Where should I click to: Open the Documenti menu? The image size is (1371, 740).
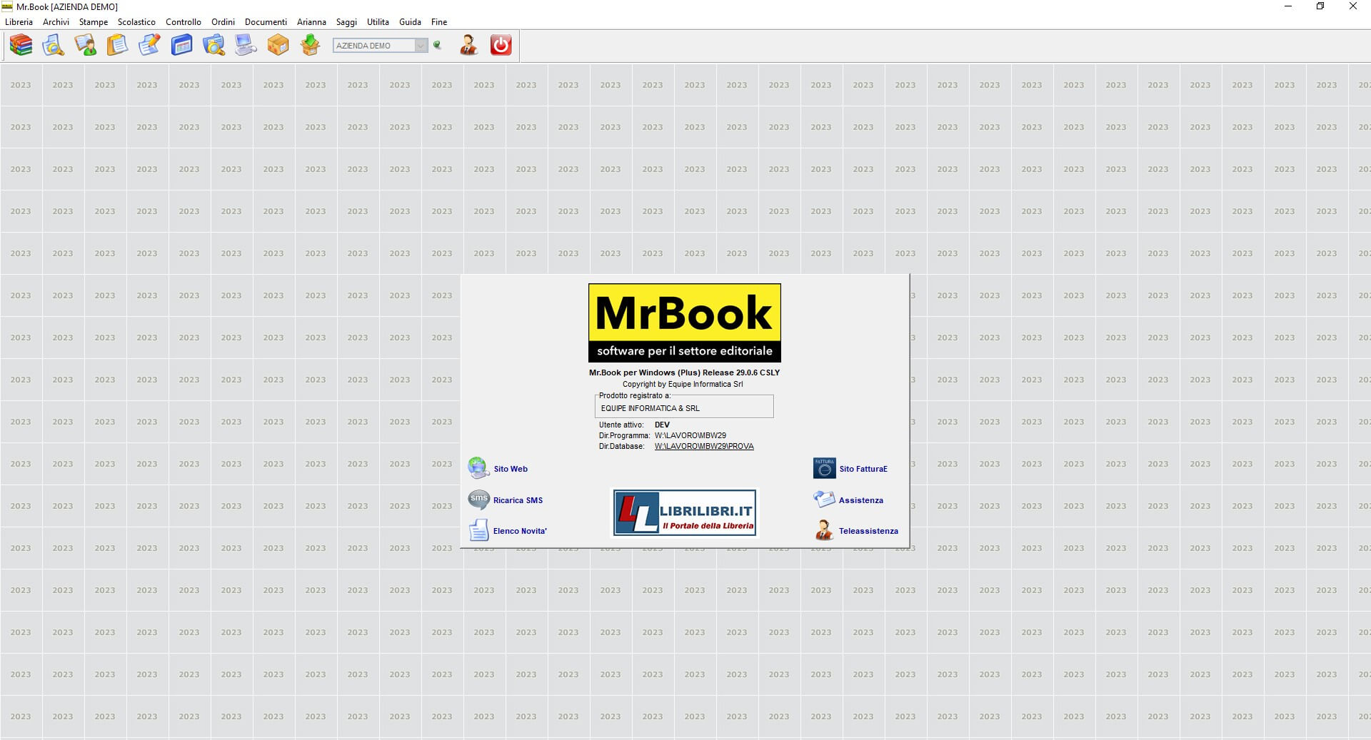[266, 22]
